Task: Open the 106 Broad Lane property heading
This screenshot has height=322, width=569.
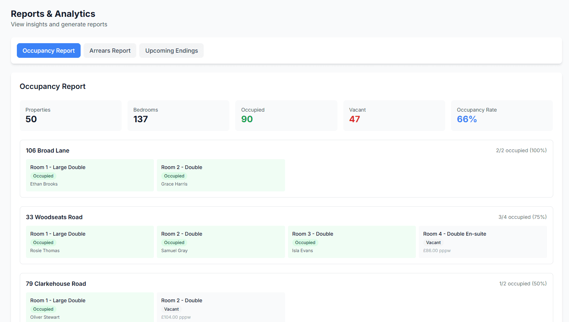Action: [x=48, y=150]
